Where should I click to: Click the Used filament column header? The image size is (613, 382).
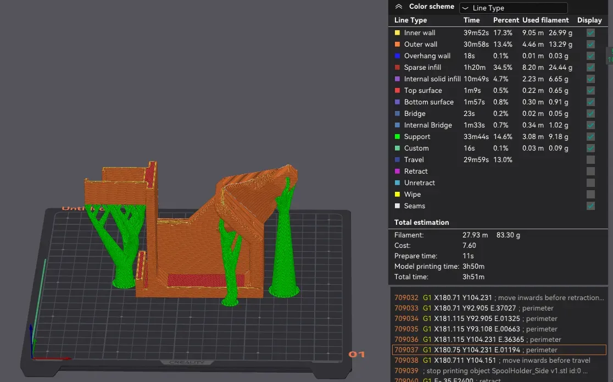click(545, 20)
